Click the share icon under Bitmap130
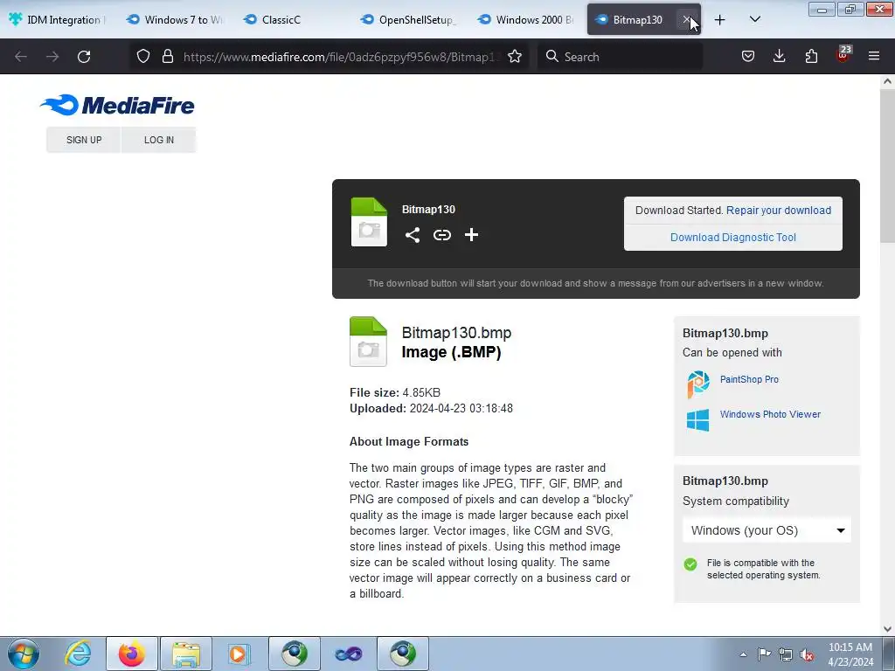 413,235
